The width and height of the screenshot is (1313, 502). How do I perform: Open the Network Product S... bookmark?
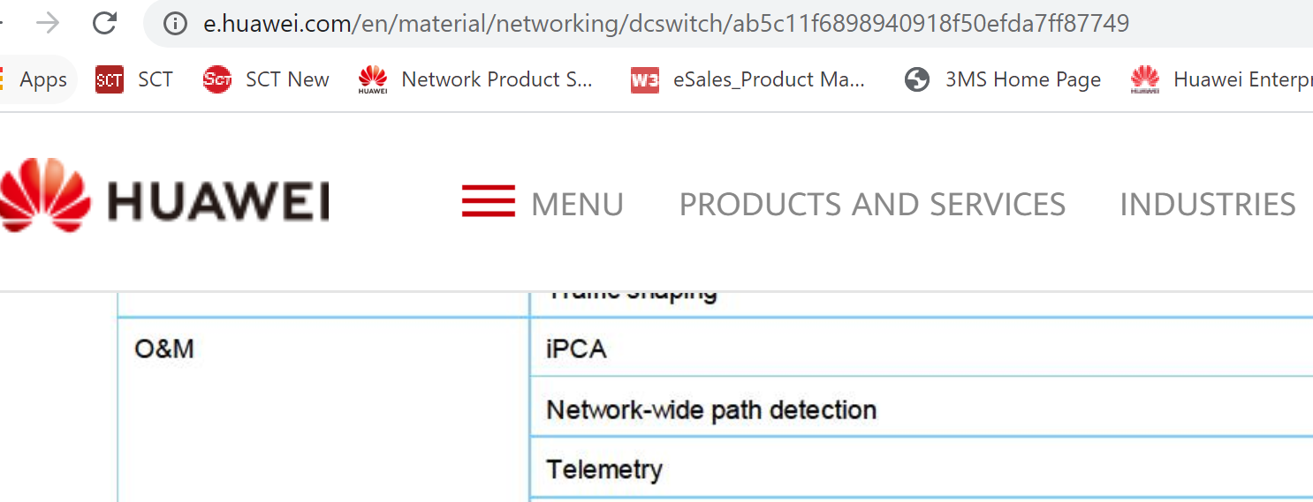click(475, 79)
